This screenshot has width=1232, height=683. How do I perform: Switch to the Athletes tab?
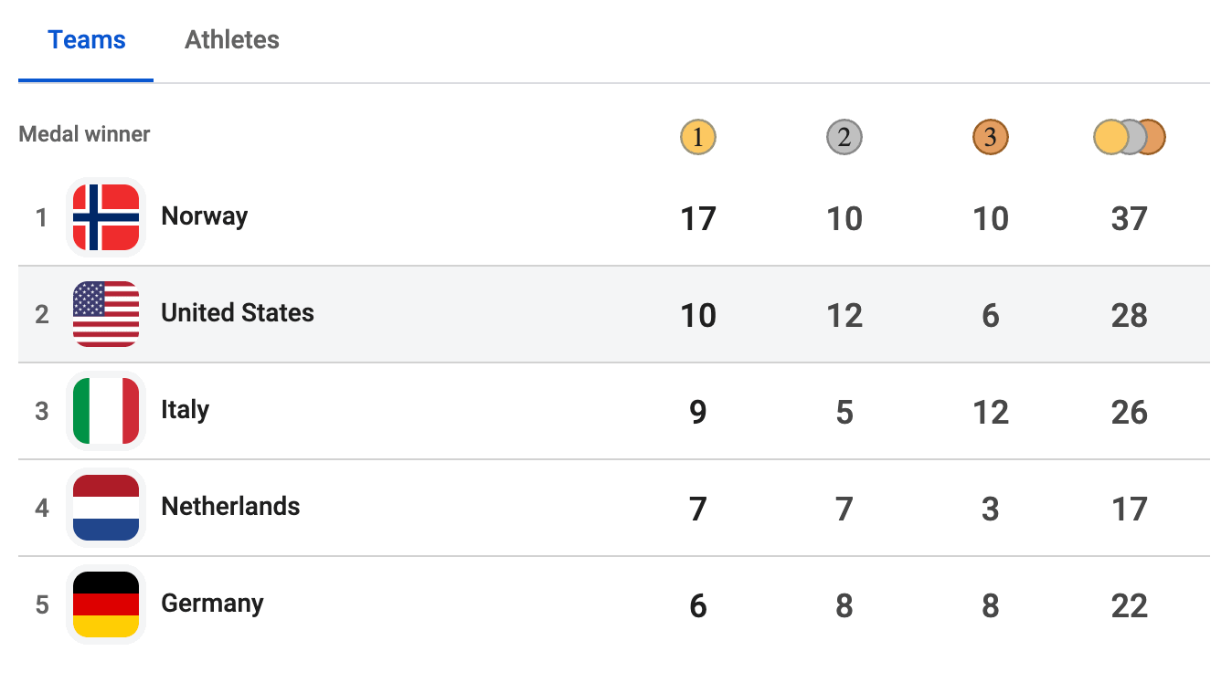(x=232, y=40)
